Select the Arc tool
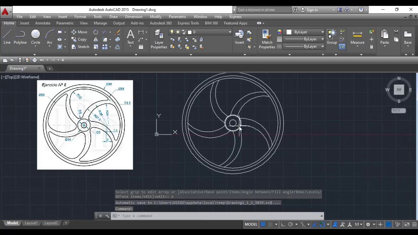The image size is (418, 235). 49,37
